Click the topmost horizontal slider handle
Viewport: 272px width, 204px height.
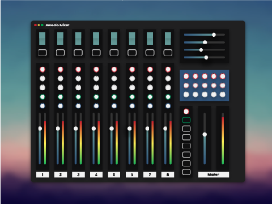[x=214, y=35]
